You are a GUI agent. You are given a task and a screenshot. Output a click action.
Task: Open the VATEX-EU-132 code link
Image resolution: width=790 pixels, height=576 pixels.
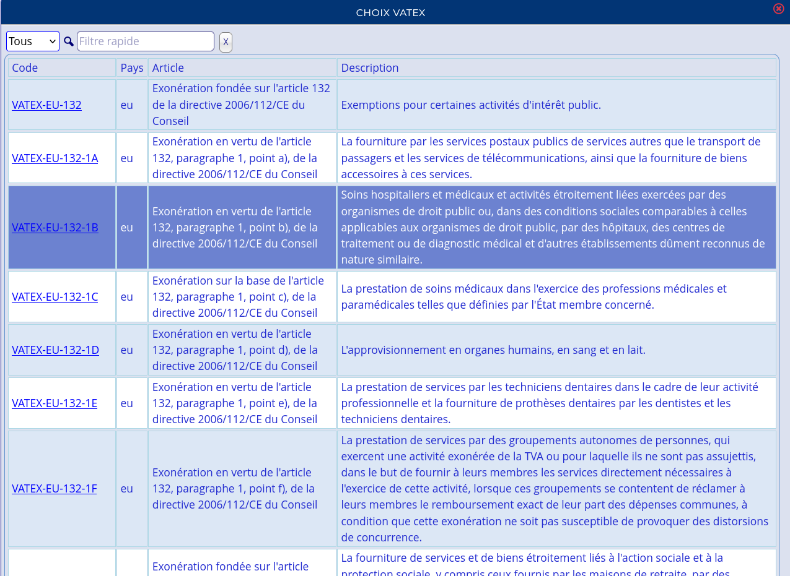point(46,105)
